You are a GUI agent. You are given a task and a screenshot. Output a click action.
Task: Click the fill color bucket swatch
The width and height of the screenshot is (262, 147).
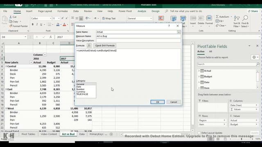(58, 24)
